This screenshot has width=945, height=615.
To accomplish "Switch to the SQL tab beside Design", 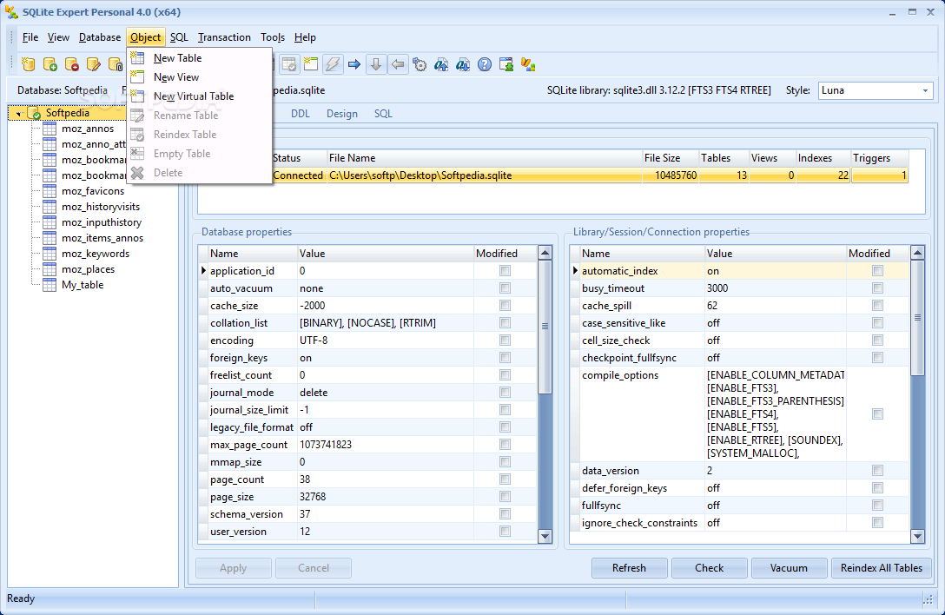I will [x=383, y=113].
